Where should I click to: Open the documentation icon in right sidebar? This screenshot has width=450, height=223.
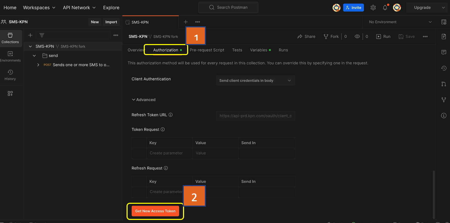(x=444, y=36)
